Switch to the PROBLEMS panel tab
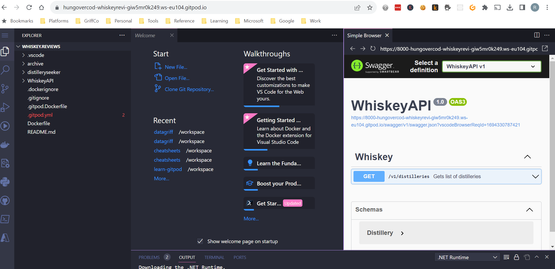 click(x=149, y=257)
